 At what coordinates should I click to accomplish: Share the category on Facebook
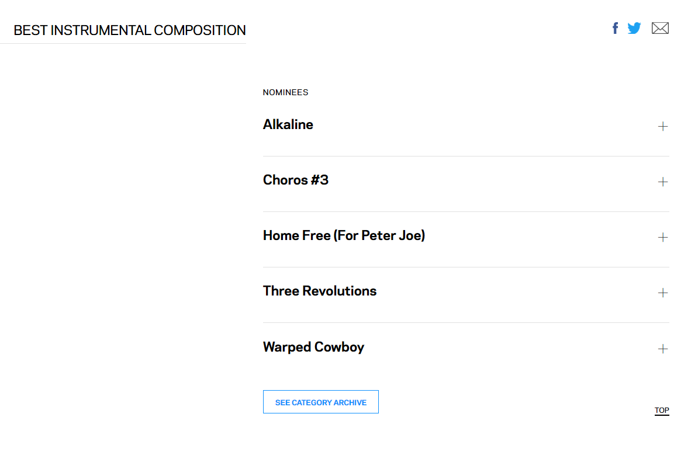615,28
